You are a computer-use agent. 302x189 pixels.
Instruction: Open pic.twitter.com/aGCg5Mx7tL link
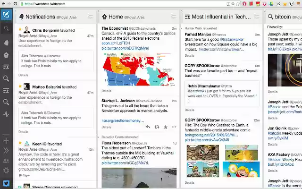(x=125, y=163)
